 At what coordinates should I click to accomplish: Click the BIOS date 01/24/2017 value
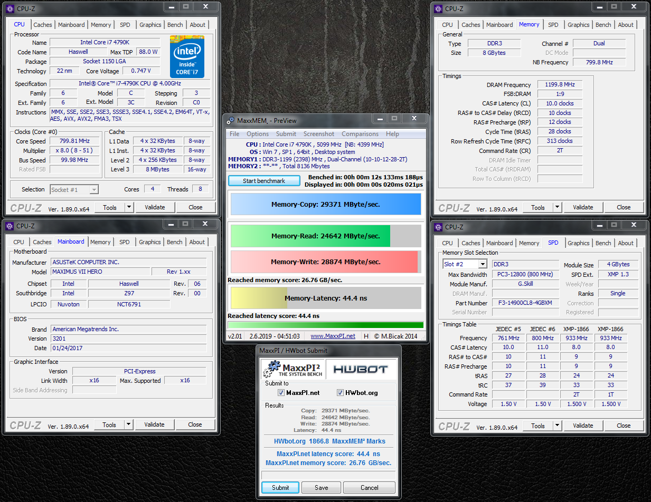click(128, 348)
